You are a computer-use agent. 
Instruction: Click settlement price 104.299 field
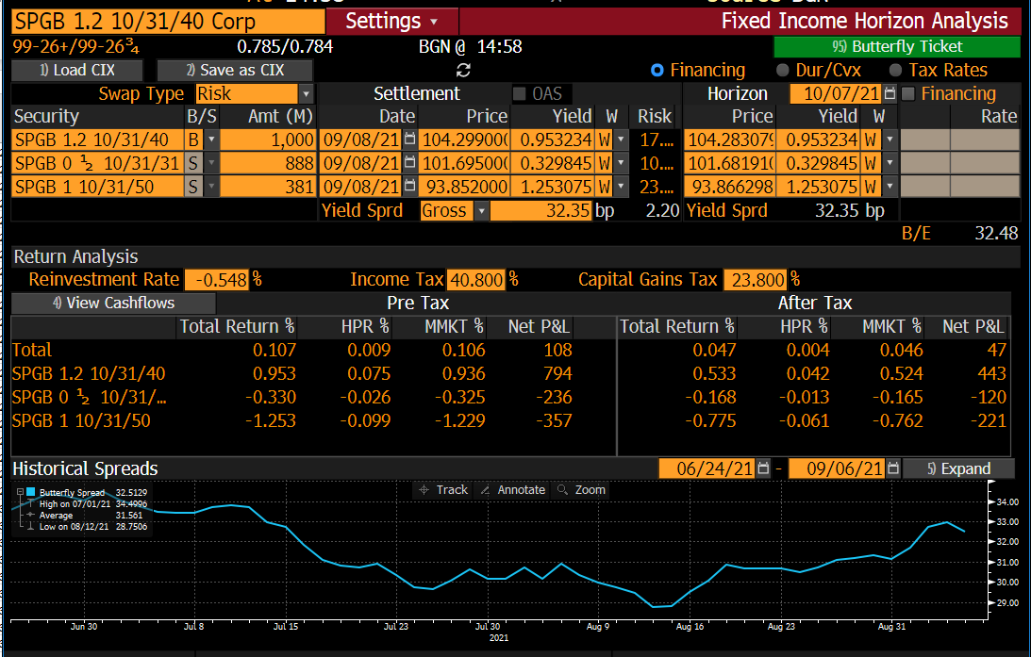(464, 140)
